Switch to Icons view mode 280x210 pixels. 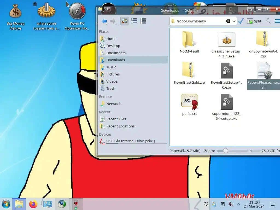coord(124,21)
